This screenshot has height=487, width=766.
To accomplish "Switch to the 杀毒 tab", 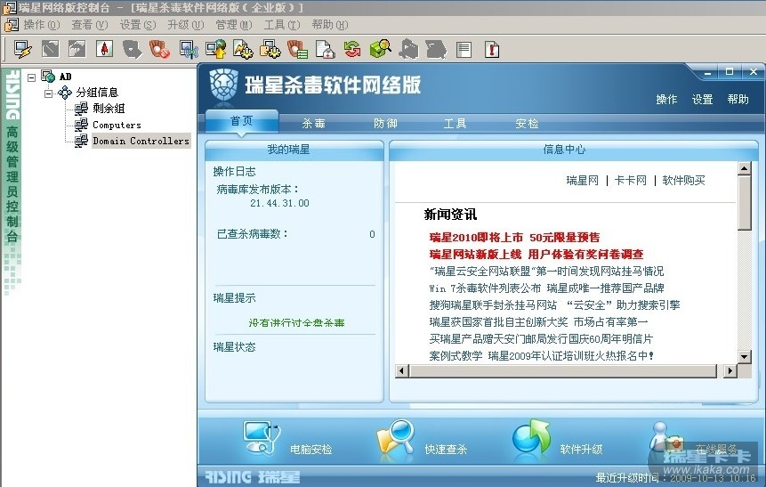I will click(314, 123).
